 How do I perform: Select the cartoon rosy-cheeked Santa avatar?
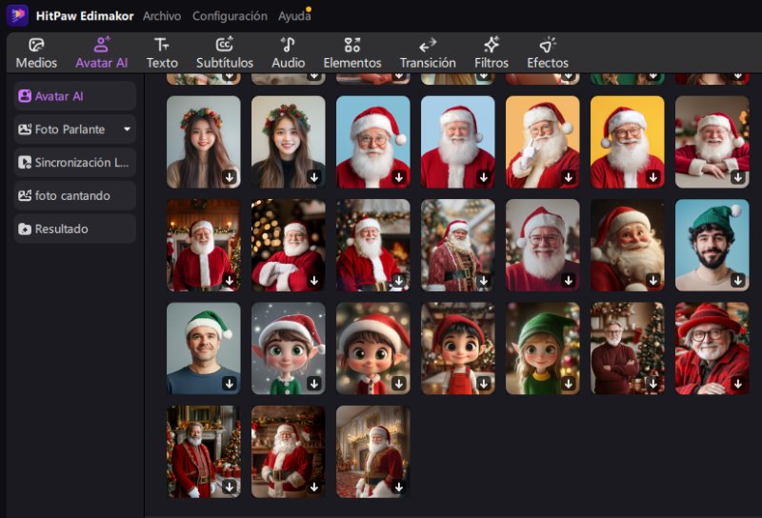pyautogui.click(x=627, y=245)
